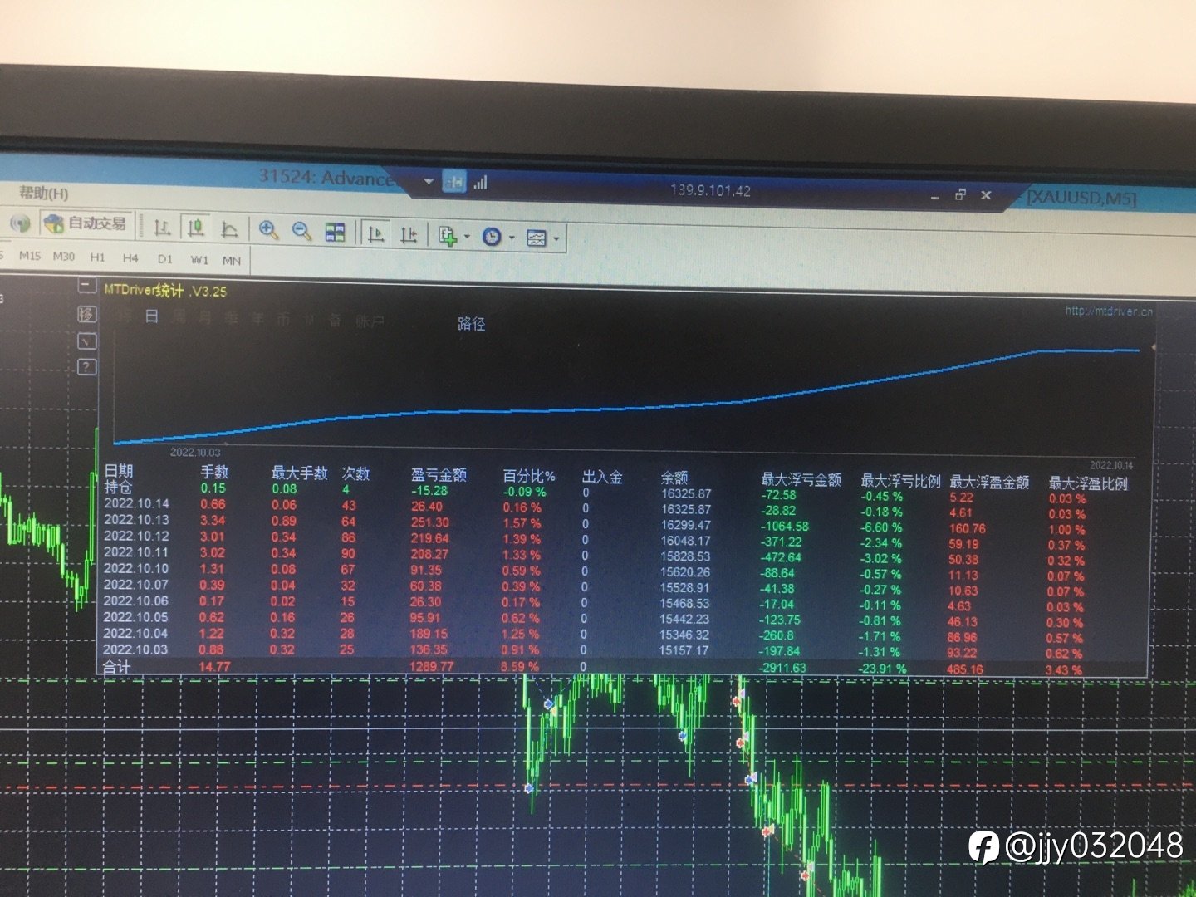The height and width of the screenshot is (897, 1196).
Task: Toggle the 自动交易 auto trading button
Action: coord(86,223)
